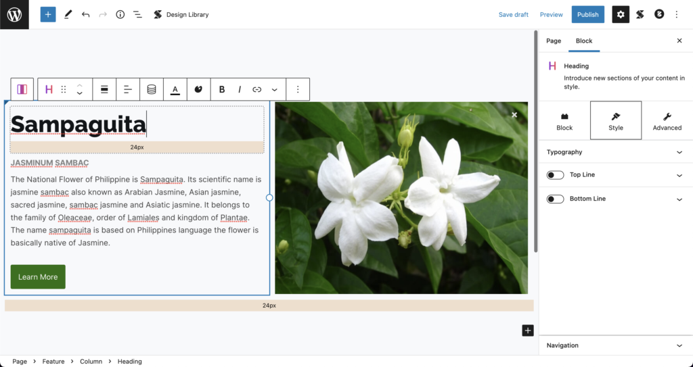Toggle the settings gear sidebar
693x367 pixels.
(x=621, y=15)
